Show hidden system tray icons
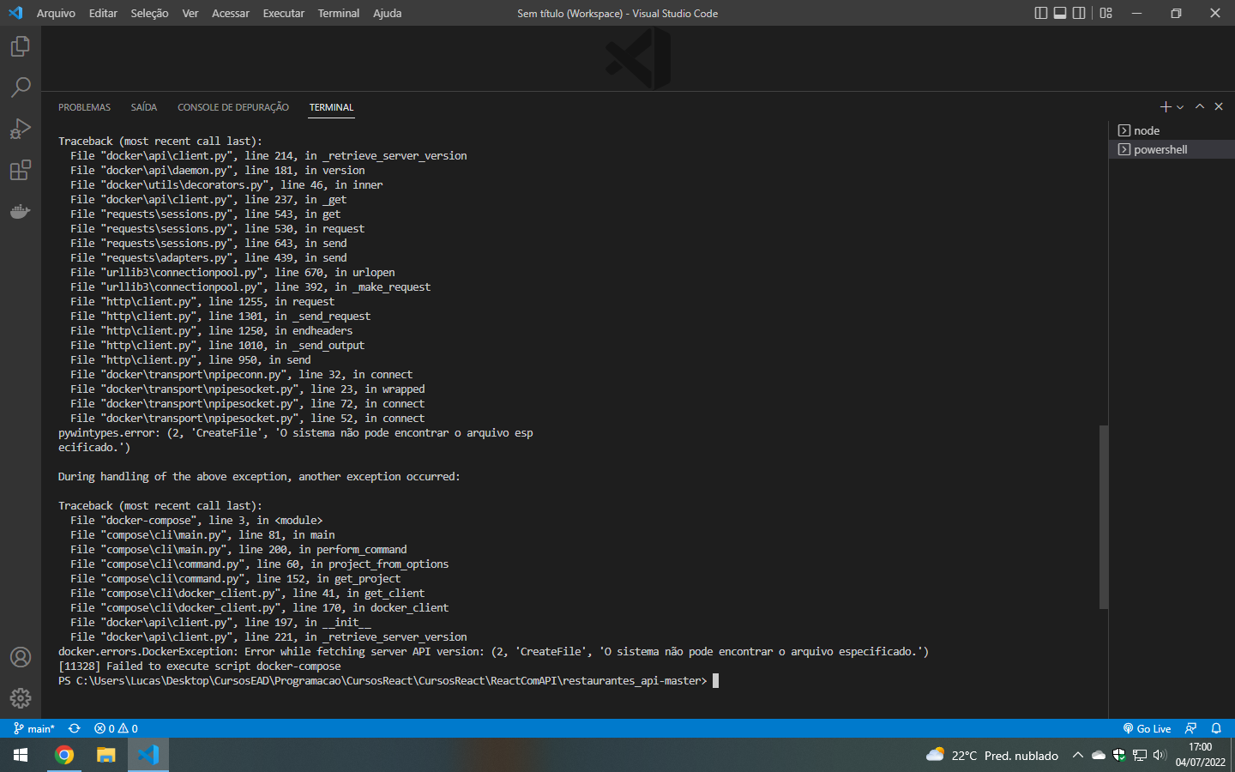 [x=1078, y=756]
